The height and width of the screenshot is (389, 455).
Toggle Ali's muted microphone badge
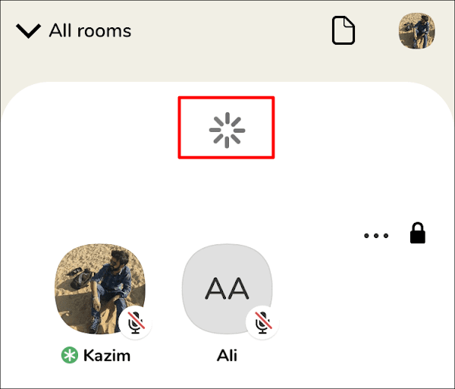click(x=262, y=322)
